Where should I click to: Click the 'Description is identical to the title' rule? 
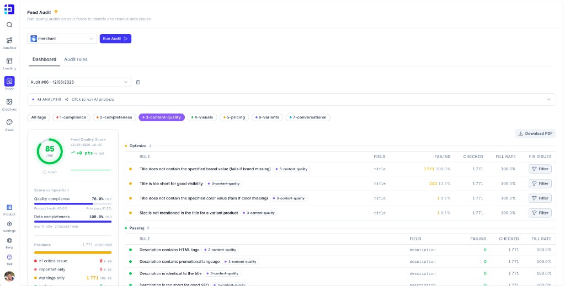pyautogui.click(x=170, y=273)
